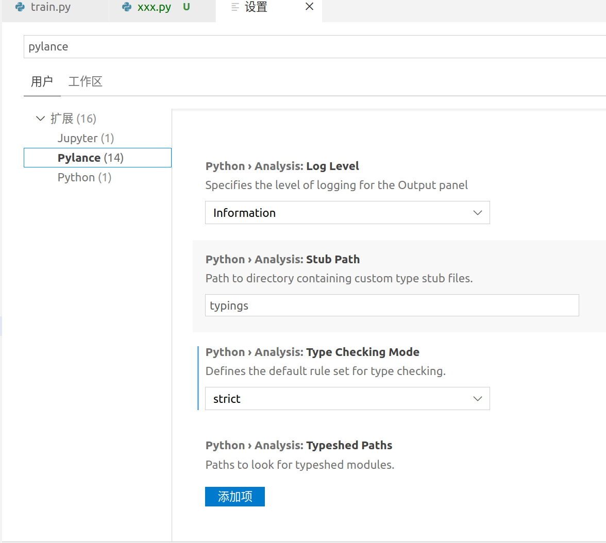Close the 设置 settings tab
Screen dimensions: 606x543
pyautogui.click(x=309, y=7)
